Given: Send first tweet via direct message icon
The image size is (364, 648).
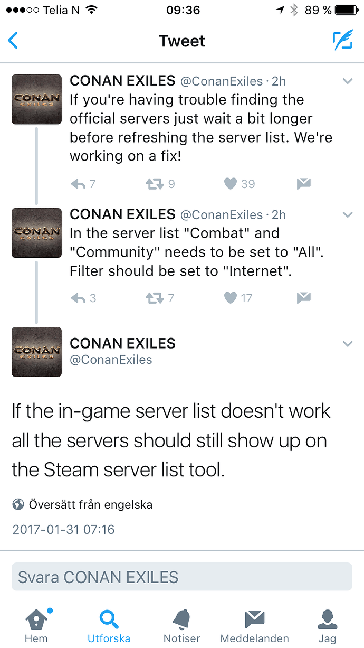Looking at the screenshot, I should tap(303, 184).
